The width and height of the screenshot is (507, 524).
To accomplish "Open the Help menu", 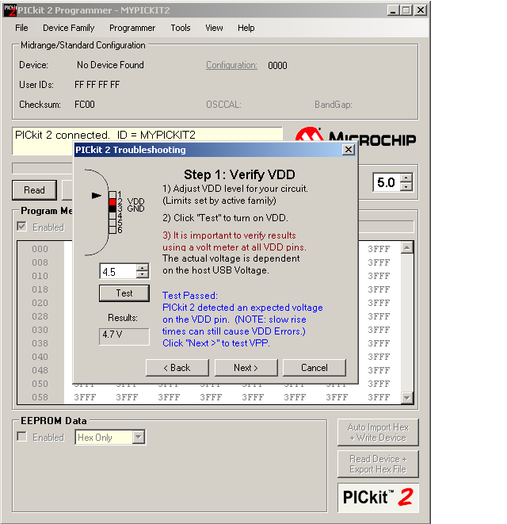I will click(246, 28).
